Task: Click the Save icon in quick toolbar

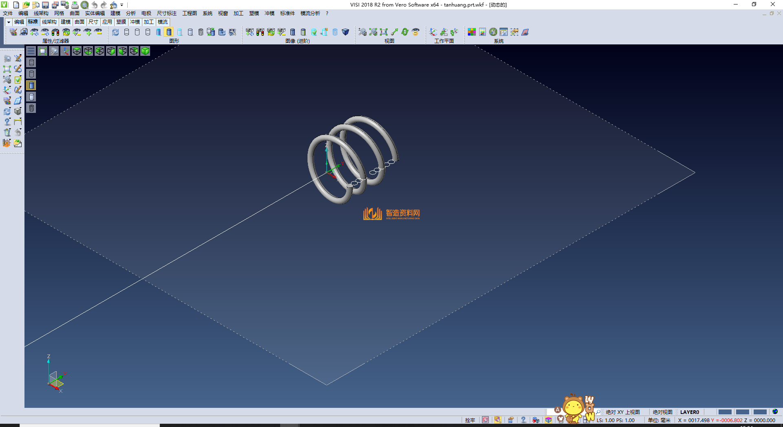Action: click(x=45, y=5)
